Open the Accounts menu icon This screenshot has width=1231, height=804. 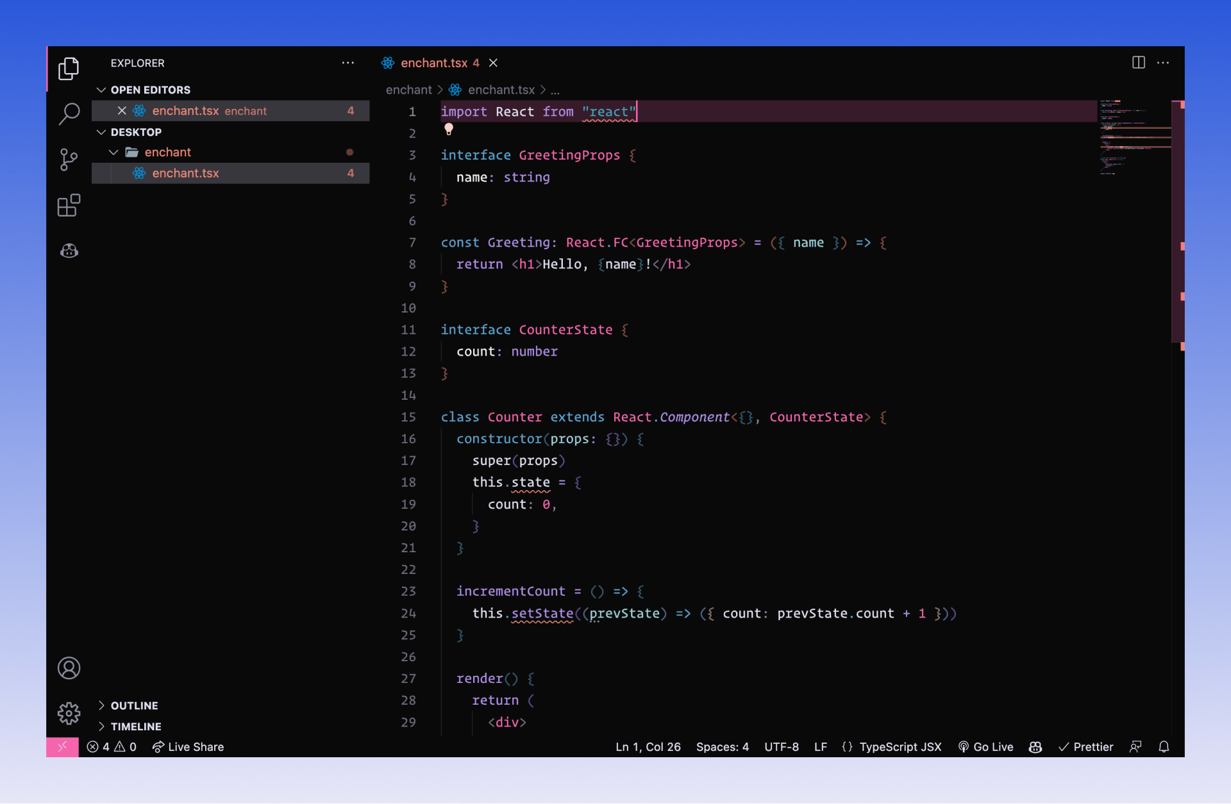tap(69, 668)
